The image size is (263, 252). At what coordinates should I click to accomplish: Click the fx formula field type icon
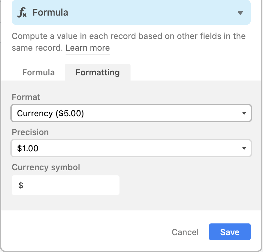tap(22, 13)
